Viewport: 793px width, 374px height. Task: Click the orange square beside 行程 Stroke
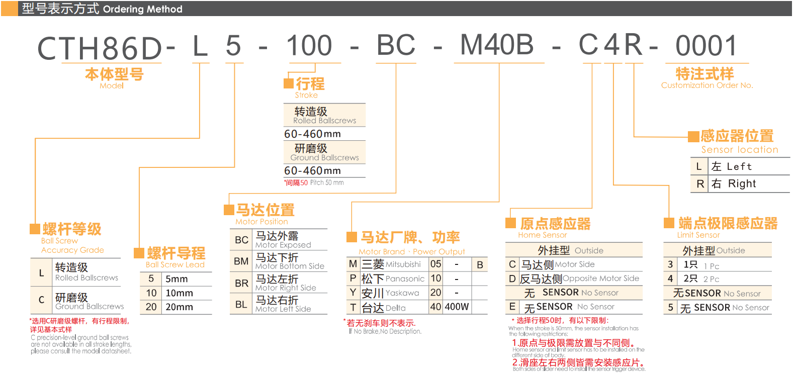pyautogui.click(x=289, y=83)
